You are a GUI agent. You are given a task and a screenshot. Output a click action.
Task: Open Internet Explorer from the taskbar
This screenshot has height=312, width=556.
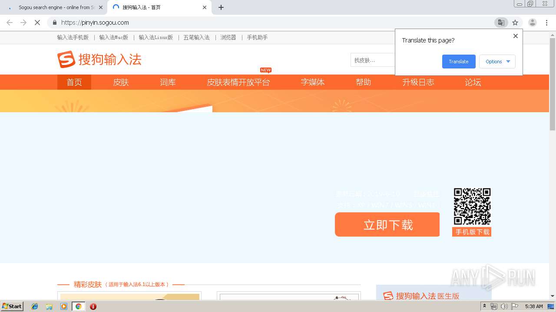click(x=35, y=306)
